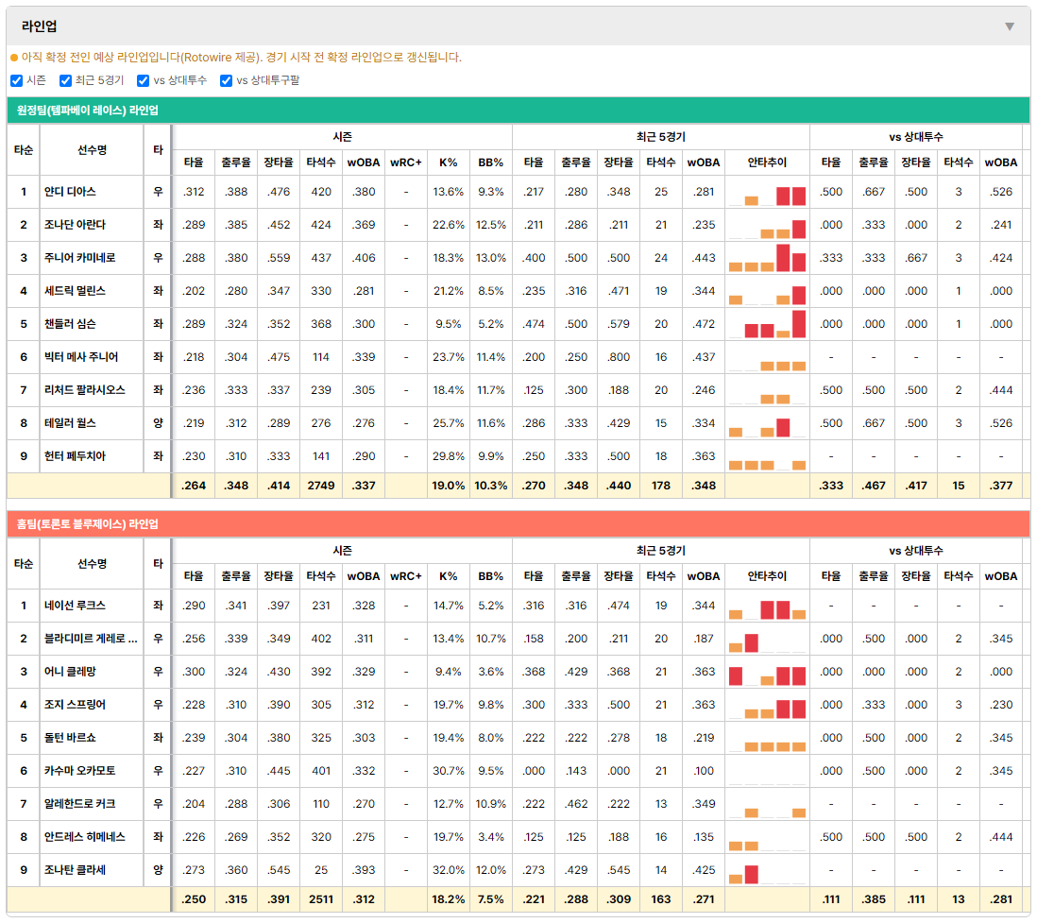1037x923 pixels.
Task: Click 카수마 오카모토 player name
Action: 79,771
